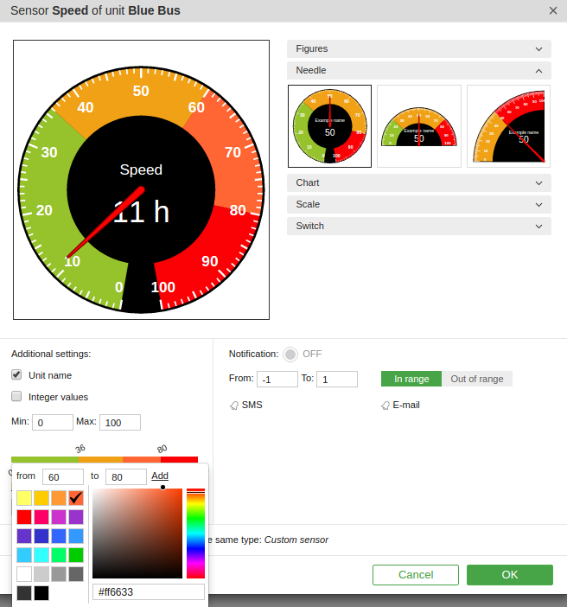
Task: Enable the Integer values checkbox
Action: click(x=16, y=397)
